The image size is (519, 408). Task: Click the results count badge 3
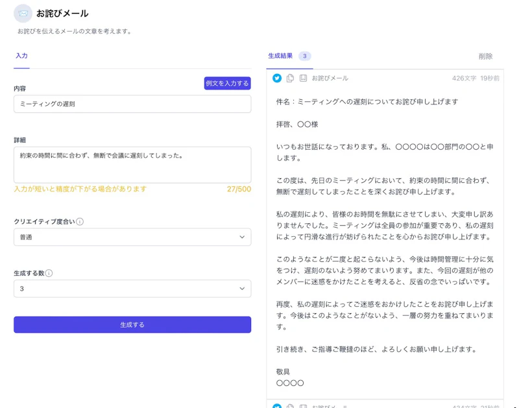click(x=305, y=56)
